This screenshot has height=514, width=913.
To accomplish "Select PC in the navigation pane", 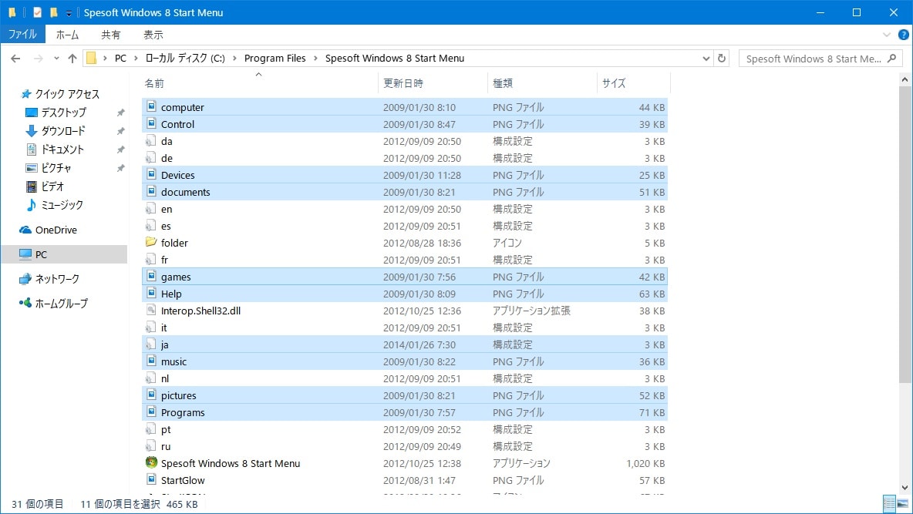I will tap(64, 254).
